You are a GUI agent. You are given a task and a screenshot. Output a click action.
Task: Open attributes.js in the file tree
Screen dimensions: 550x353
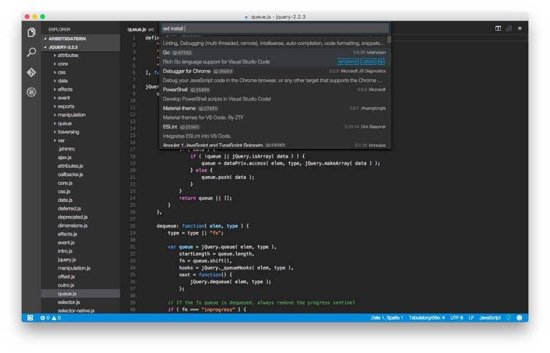80,166
